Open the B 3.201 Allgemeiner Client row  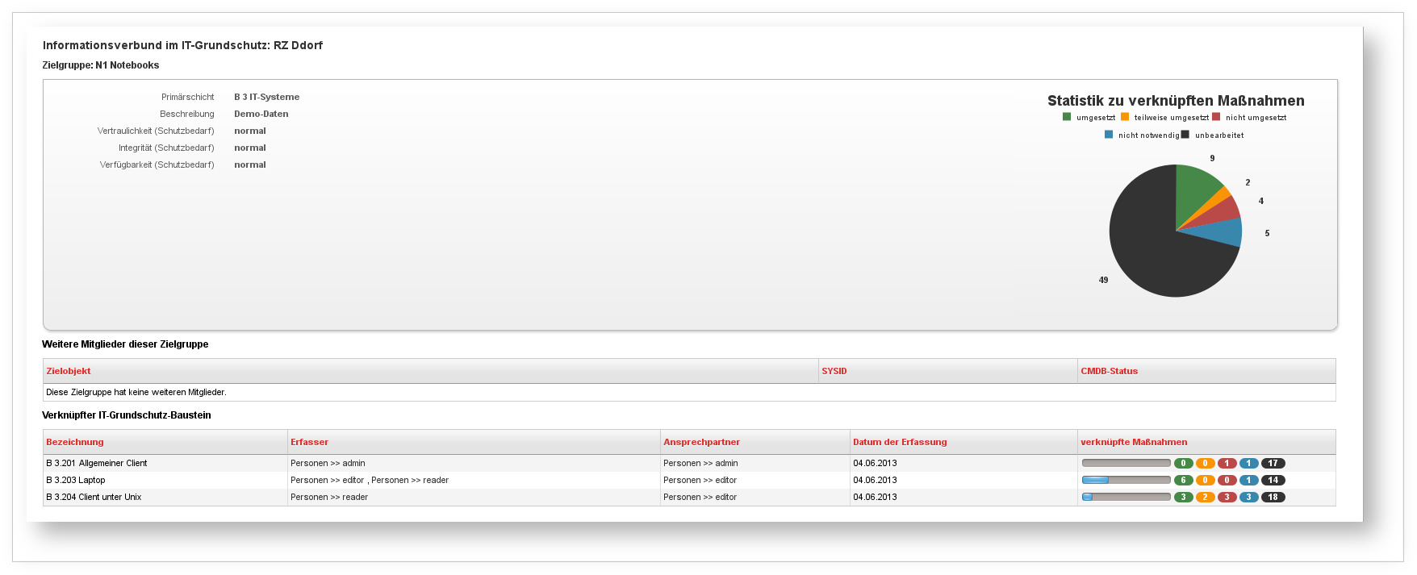[97, 463]
